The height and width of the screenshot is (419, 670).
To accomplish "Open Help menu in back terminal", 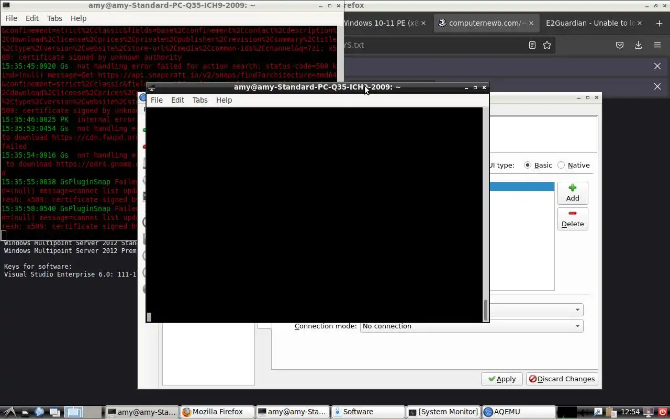I will (x=79, y=18).
